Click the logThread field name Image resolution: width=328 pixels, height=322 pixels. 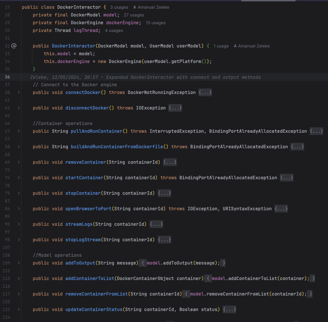[x=86, y=30]
